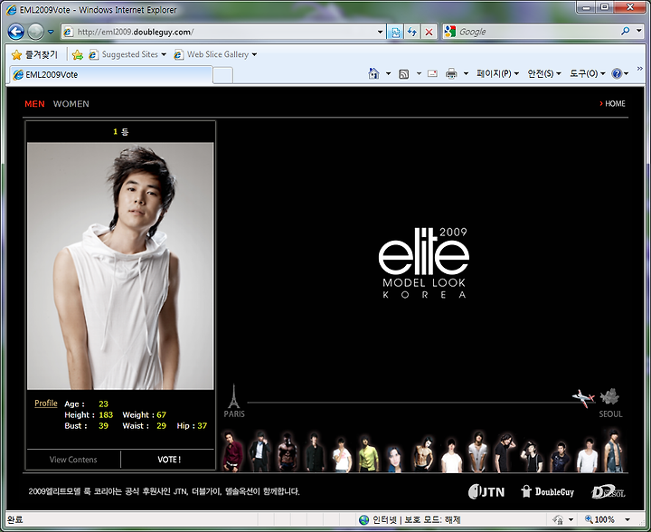651x532 pixels.
Task: Click the Internet zone globe status icon
Action: pyautogui.click(x=364, y=519)
